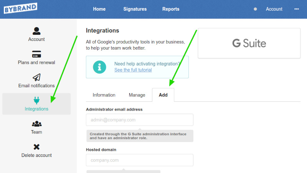The width and height of the screenshot is (307, 173).
Task: Open the sidebar Account label
Action: pyautogui.click(x=36, y=39)
